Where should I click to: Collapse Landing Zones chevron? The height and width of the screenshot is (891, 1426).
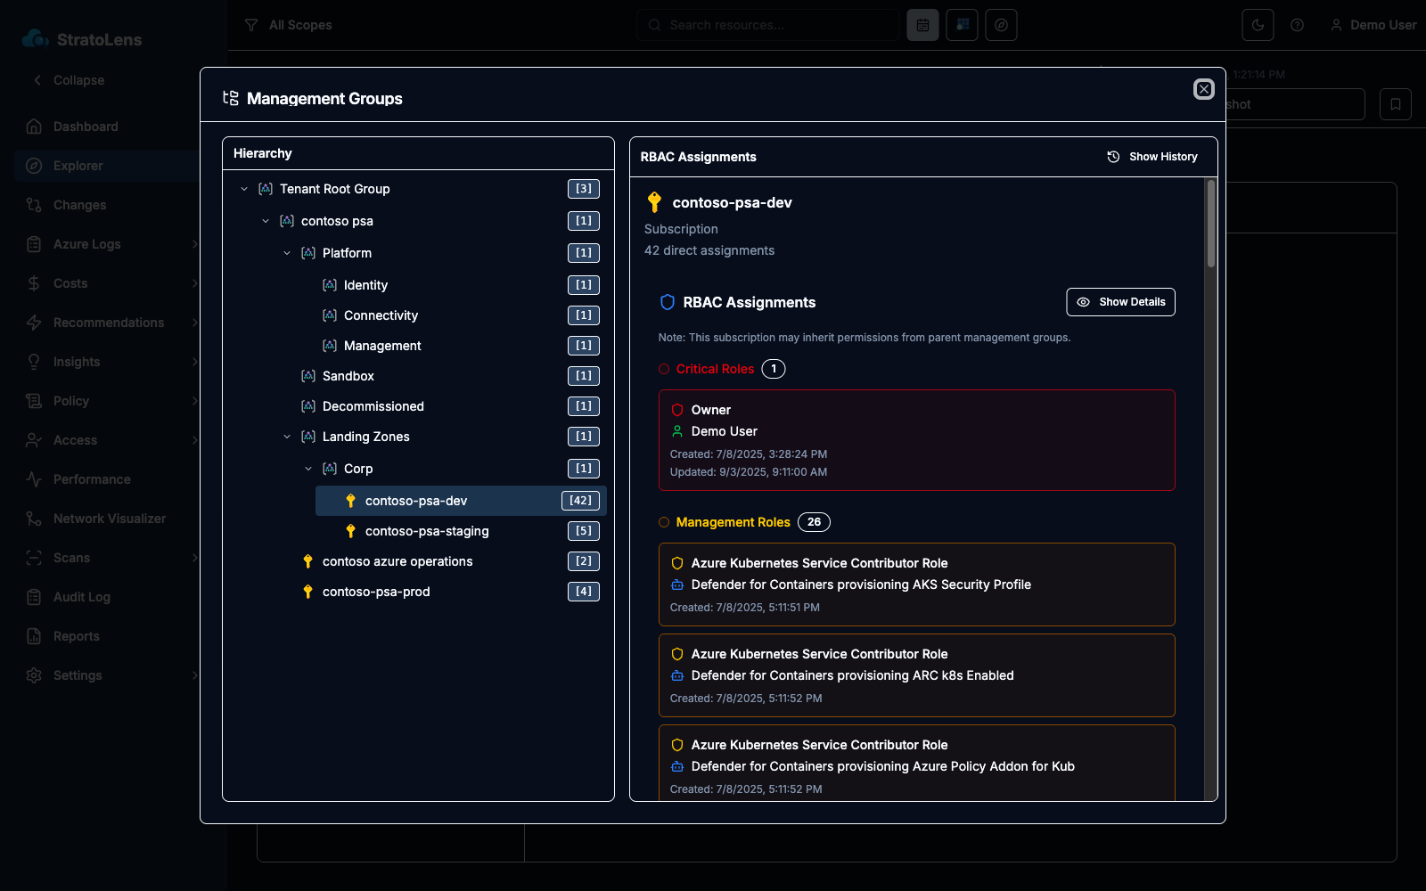287,437
